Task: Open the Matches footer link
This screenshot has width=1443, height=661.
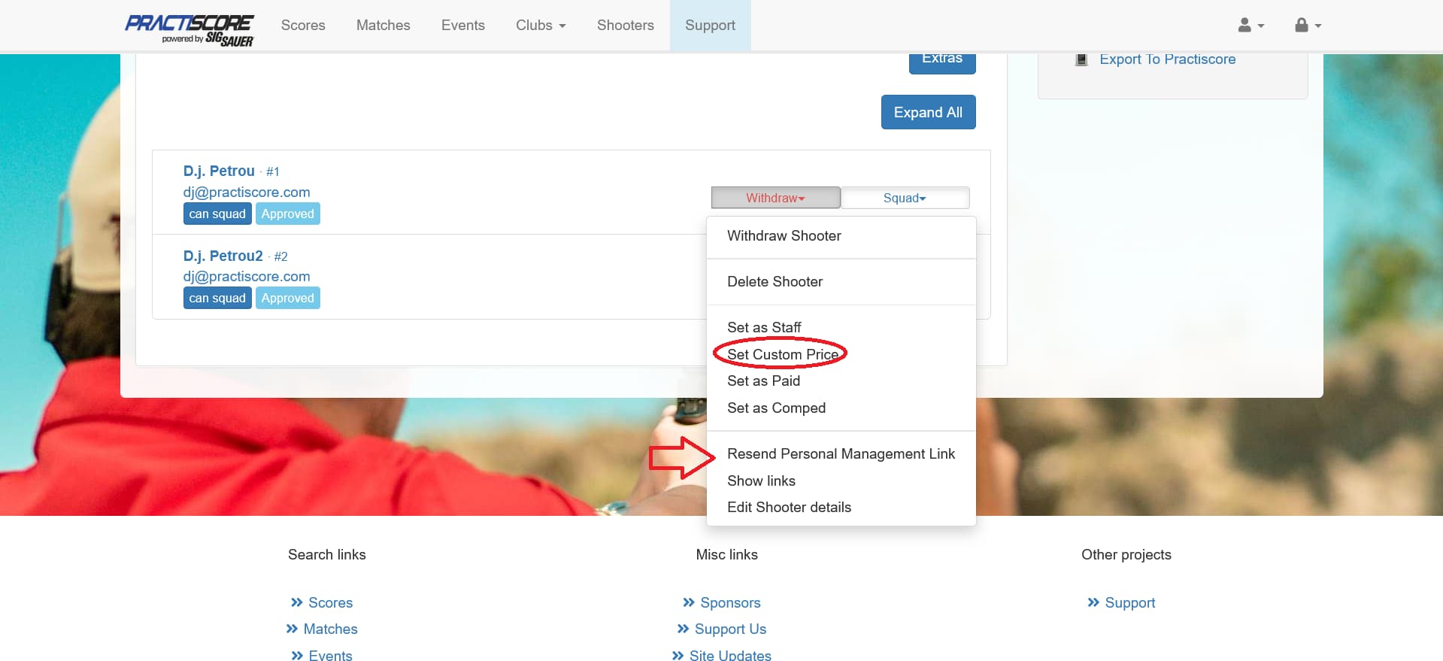Action: 330,629
